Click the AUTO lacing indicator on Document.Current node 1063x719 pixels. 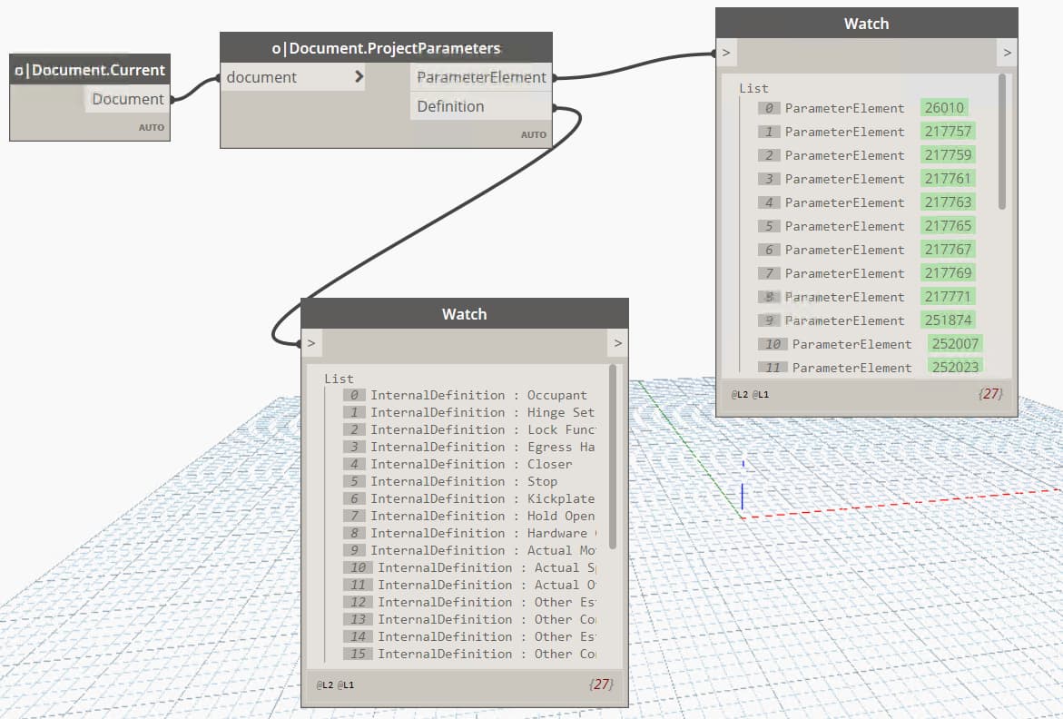pos(151,127)
